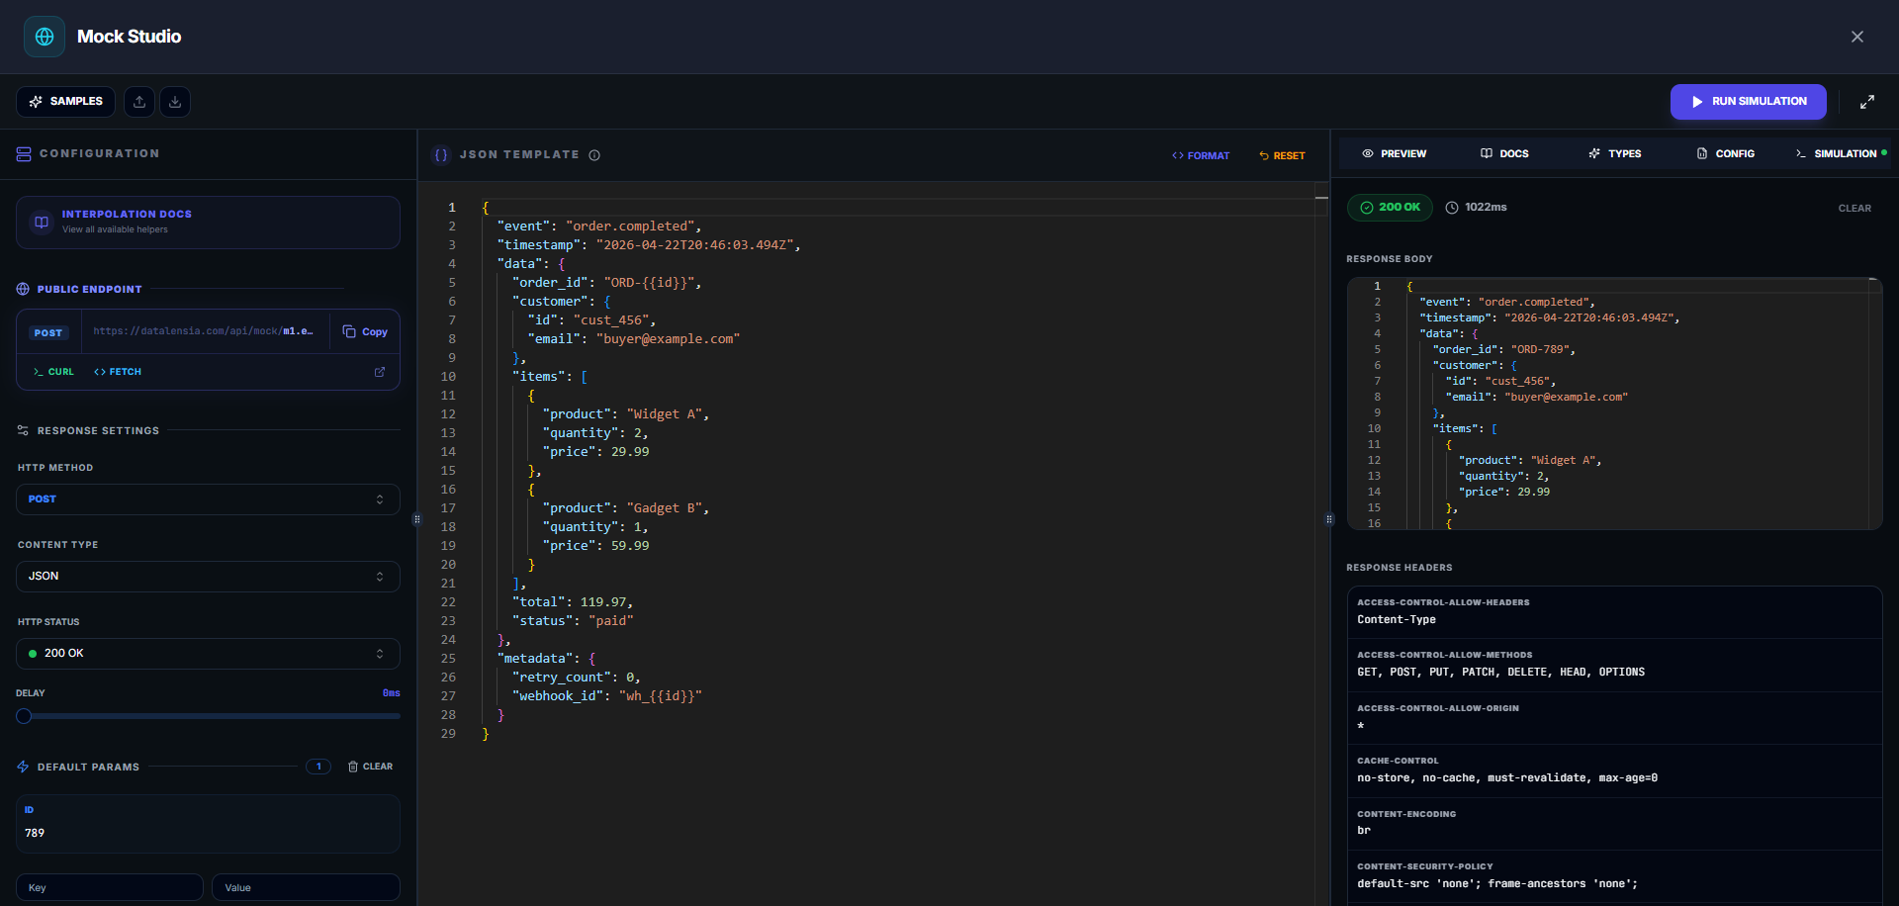This screenshot has width=1899, height=906.
Task: Open the HTTP Status dropdown
Action: pyautogui.click(x=208, y=654)
